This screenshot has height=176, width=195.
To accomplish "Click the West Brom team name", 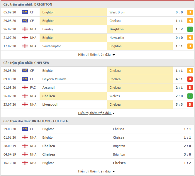I will click(x=117, y=12).
